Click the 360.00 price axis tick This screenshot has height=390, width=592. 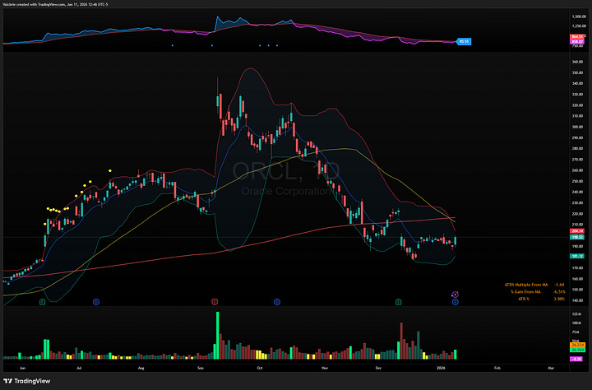[x=577, y=62]
